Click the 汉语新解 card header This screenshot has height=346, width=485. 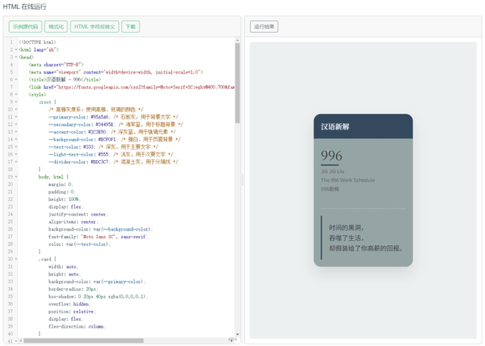click(x=363, y=127)
